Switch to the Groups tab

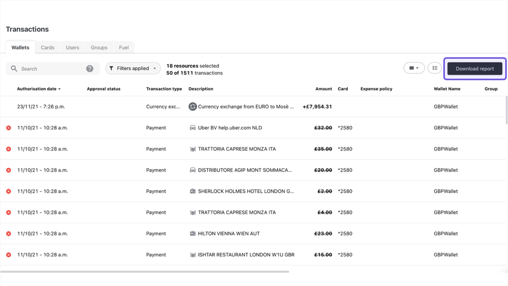pos(99,47)
